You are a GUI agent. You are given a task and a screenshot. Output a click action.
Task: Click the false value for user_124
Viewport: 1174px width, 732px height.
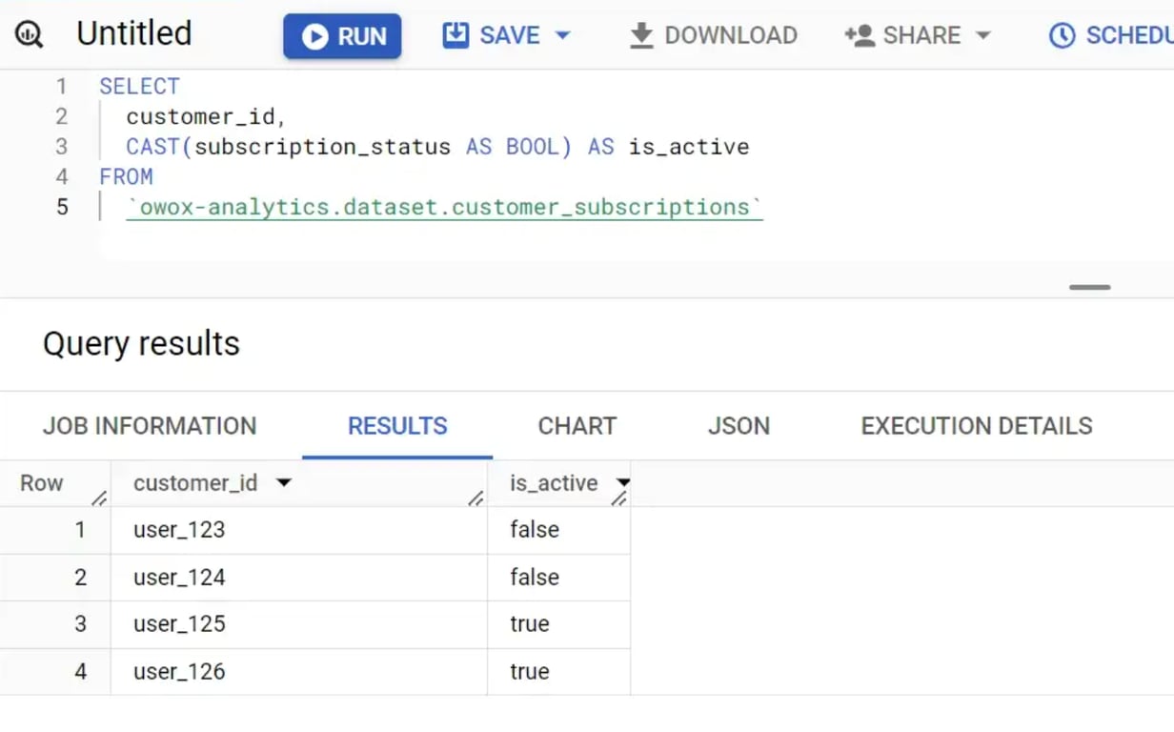coord(535,578)
